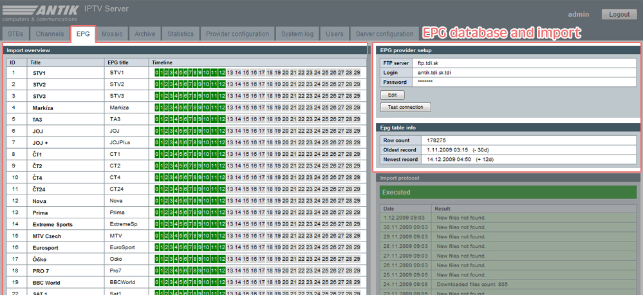Click day 10 in ČT2 timeline
The height and width of the screenshot is (295, 643).
coord(206,166)
